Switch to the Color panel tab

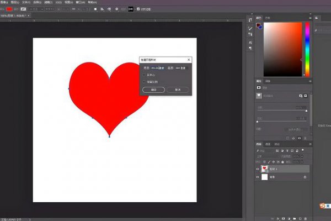(259, 18)
